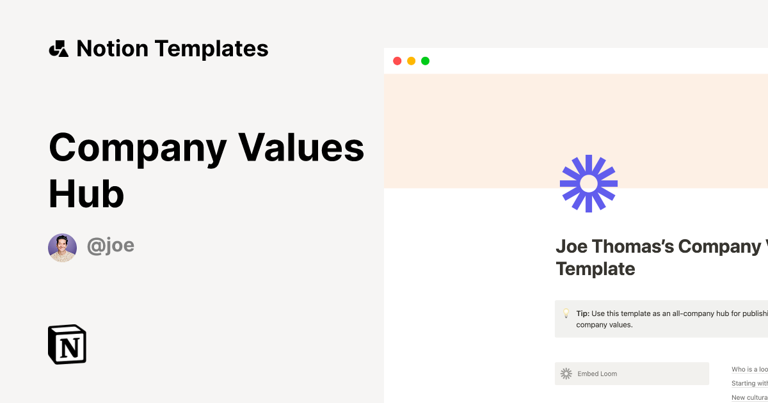Click the red traffic light in the browser window

[x=397, y=61]
